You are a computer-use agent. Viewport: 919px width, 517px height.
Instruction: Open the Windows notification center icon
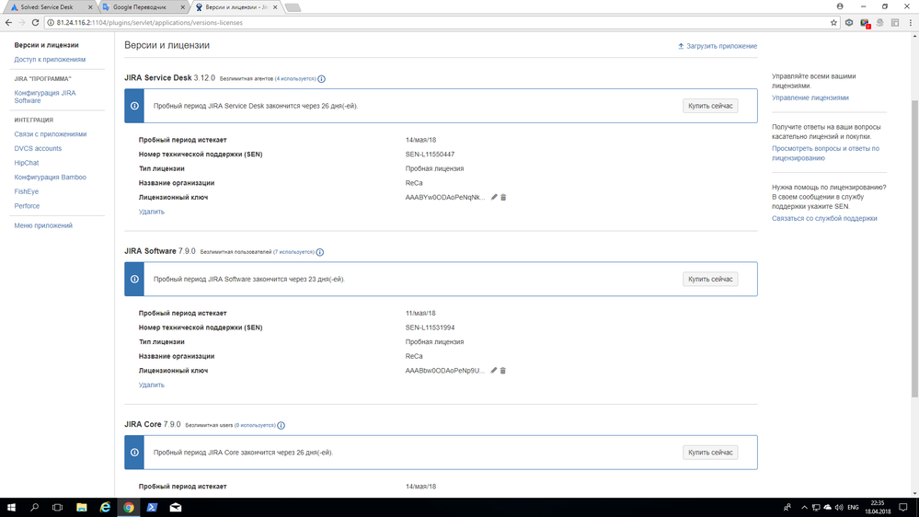[x=903, y=508]
